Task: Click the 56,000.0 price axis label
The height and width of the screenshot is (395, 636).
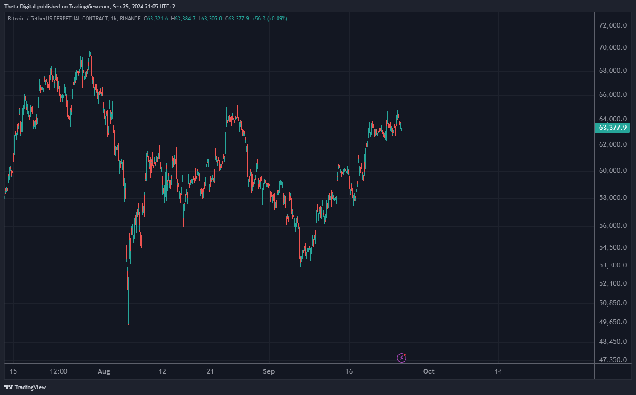Action: pyautogui.click(x=613, y=225)
